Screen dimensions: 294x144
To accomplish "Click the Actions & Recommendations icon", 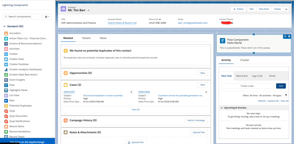I will 6,44.
